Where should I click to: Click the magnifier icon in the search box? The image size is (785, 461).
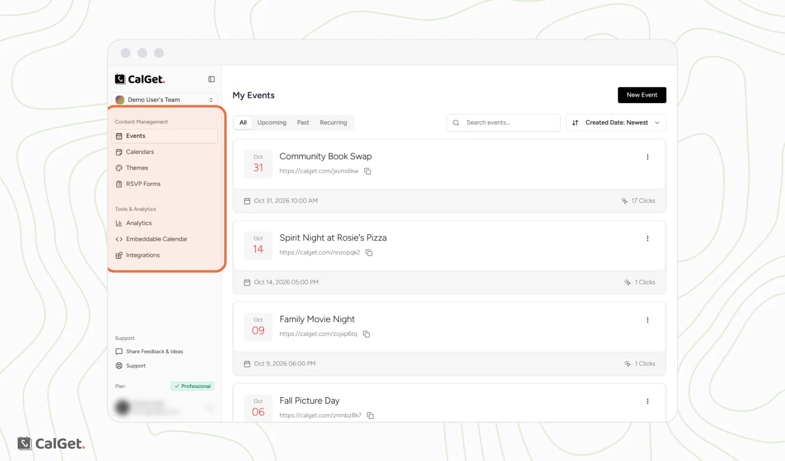[456, 123]
